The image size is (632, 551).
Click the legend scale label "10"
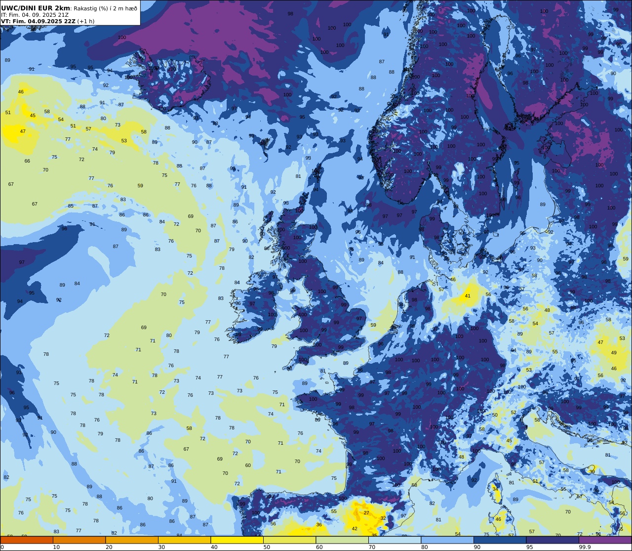click(56, 547)
